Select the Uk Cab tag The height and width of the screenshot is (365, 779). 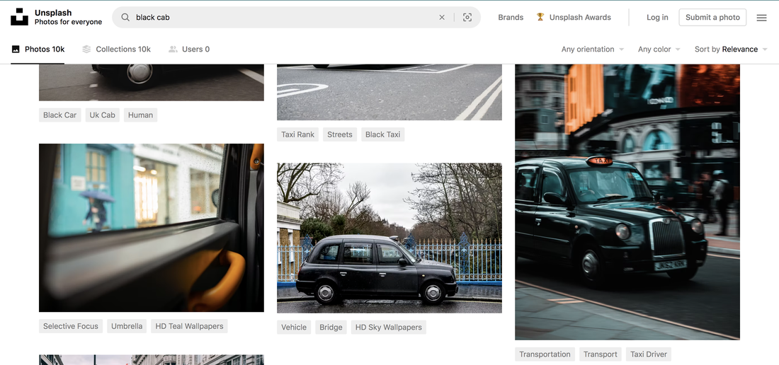(103, 115)
